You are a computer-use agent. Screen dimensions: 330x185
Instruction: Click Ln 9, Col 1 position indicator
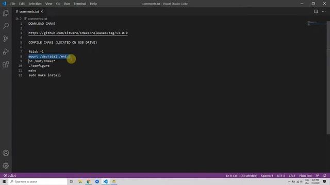tap(242, 176)
